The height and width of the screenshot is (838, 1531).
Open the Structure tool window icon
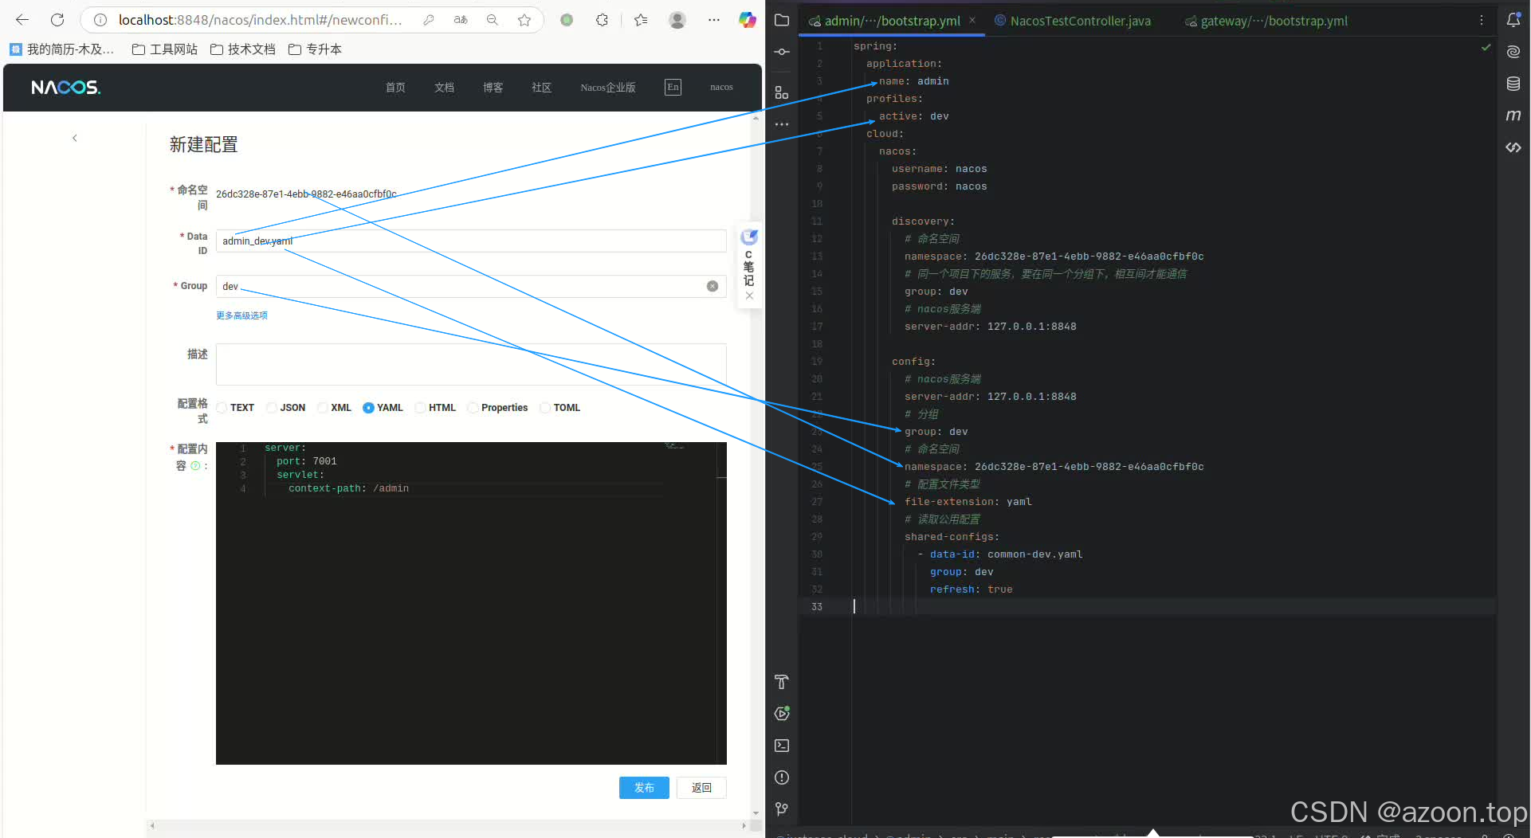coord(782,92)
